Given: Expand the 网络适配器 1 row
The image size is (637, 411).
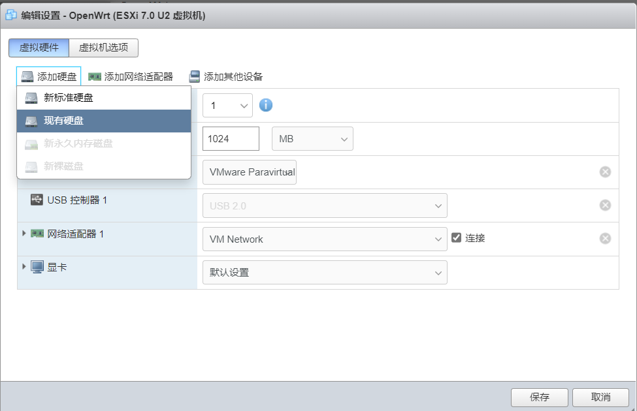Looking at the screenshot, I should click(x=24, y=234).
